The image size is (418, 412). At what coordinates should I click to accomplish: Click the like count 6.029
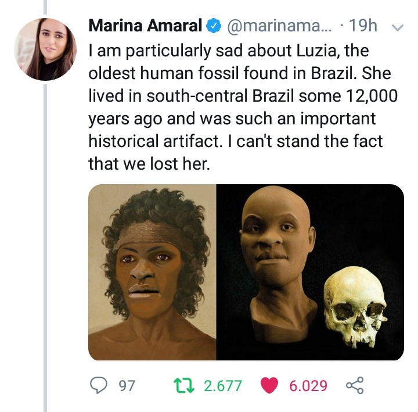(308, 385)
